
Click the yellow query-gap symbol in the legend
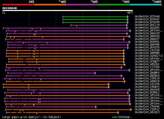click(21, 117)
